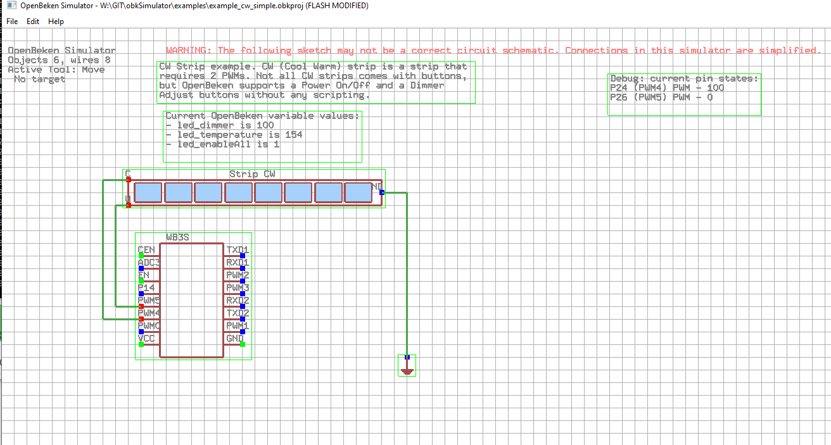Click the 'Active Tool: Move' status text

click(x=56, y=70)
